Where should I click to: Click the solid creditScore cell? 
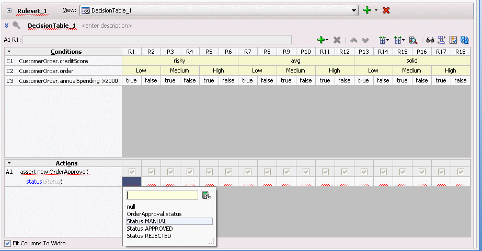[x=412, y=61]
